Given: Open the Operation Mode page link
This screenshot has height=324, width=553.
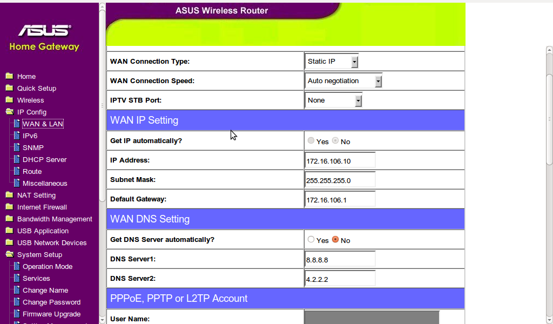Looking at the screenshot, I should 48,267.
